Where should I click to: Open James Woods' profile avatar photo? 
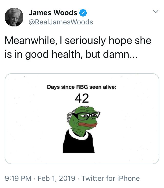click(14, 17)
